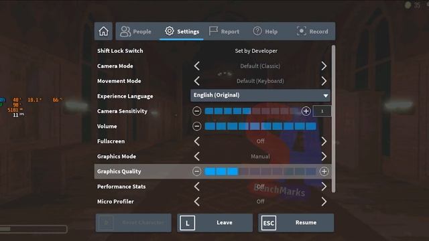
Task: Toggle Performance Stats with left arrow
Action: [196, 187]
